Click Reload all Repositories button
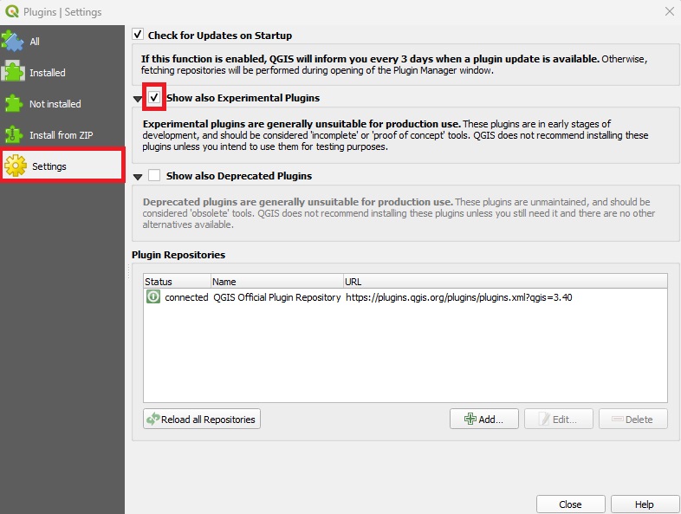 202,419
